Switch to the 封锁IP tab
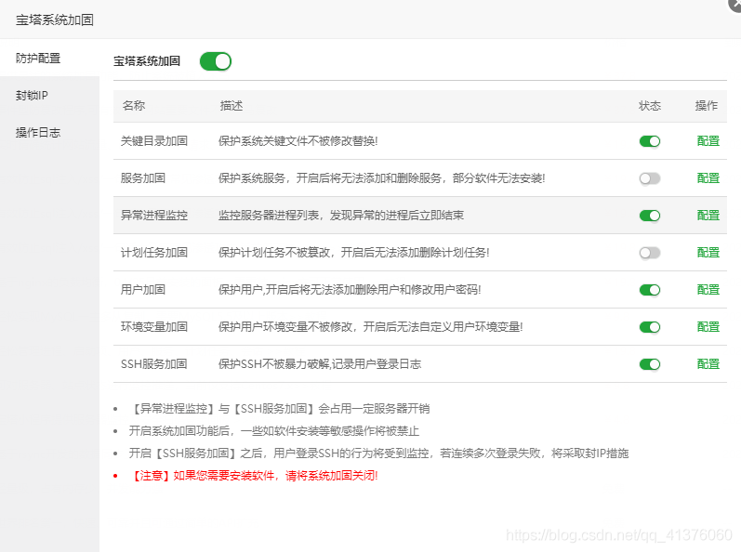The image size is (741, 552). click(x=49, y=96)
